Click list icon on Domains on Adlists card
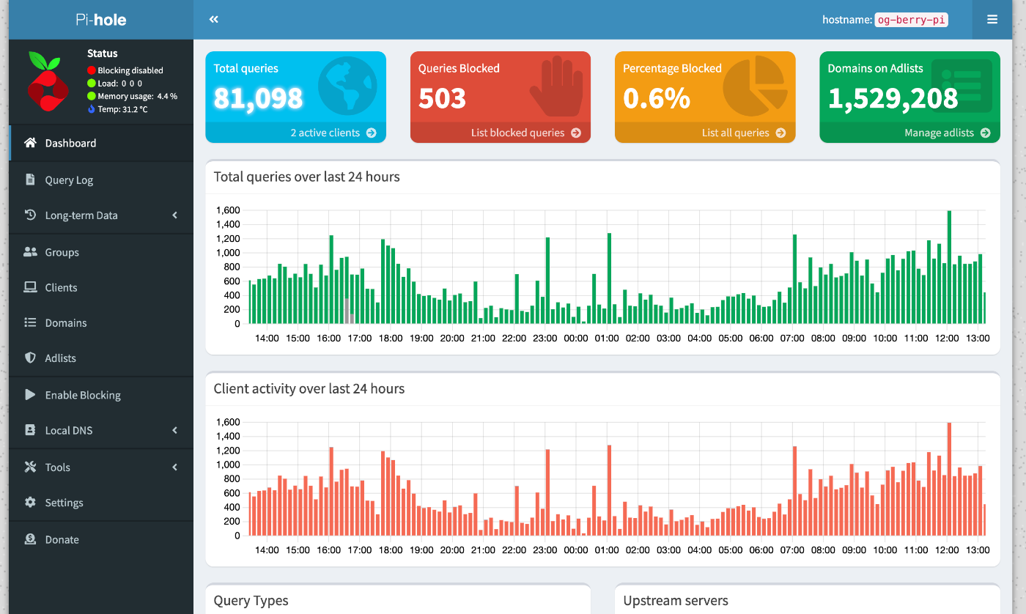1026x614 pixels. (962, 85)
